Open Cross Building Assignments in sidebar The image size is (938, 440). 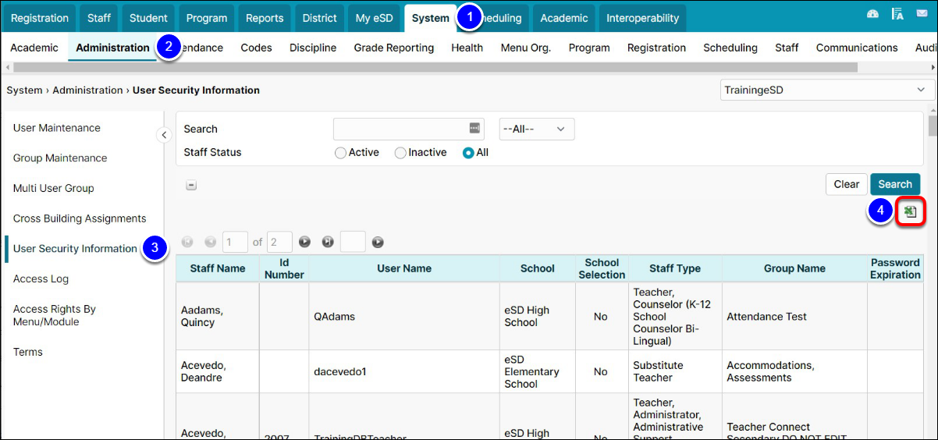click(x=80, y=218)
